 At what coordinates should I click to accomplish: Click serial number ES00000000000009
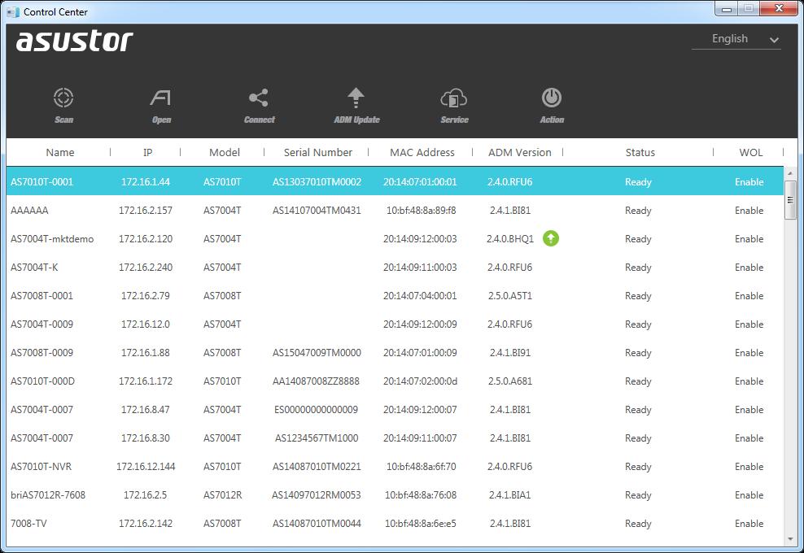tap(317, 410)
